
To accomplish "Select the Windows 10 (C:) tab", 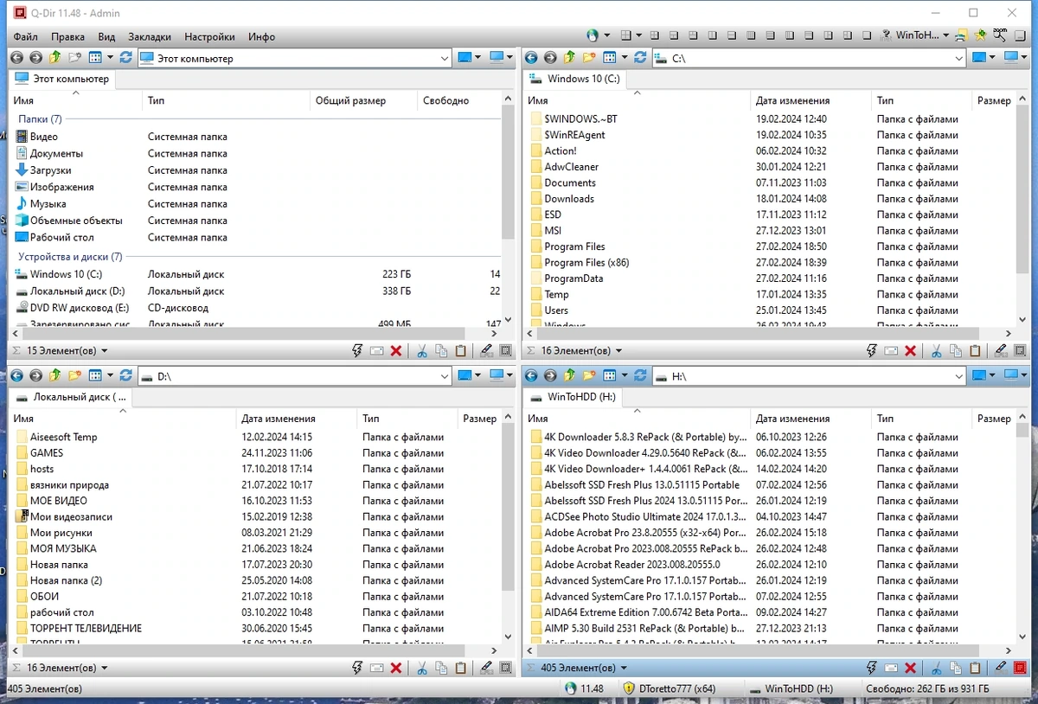I will pos(577,79).
